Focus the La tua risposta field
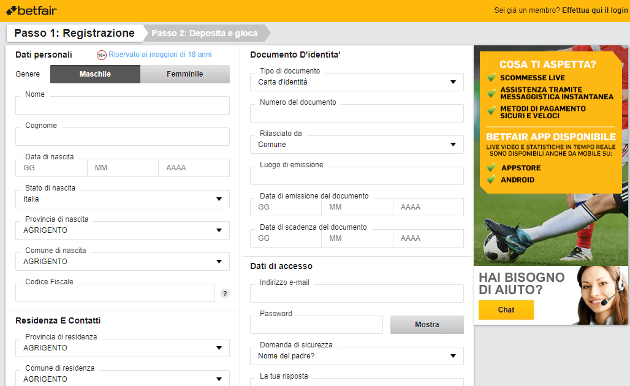The image size is (630, 386). tap(357, 382)
